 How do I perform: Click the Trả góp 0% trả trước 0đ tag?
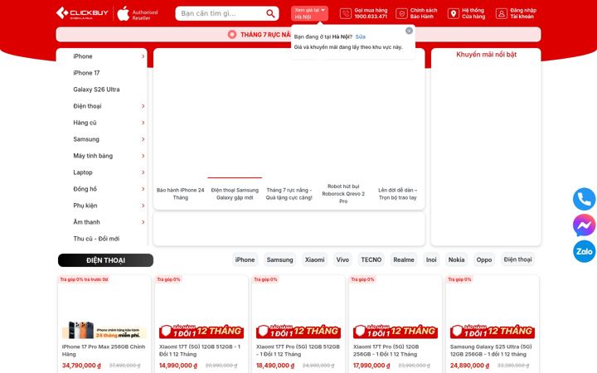(x=84, y=279)
